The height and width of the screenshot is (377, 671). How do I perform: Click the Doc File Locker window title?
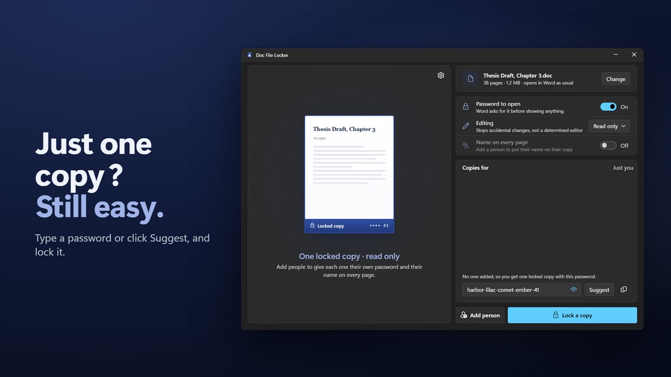coord(272,55)
